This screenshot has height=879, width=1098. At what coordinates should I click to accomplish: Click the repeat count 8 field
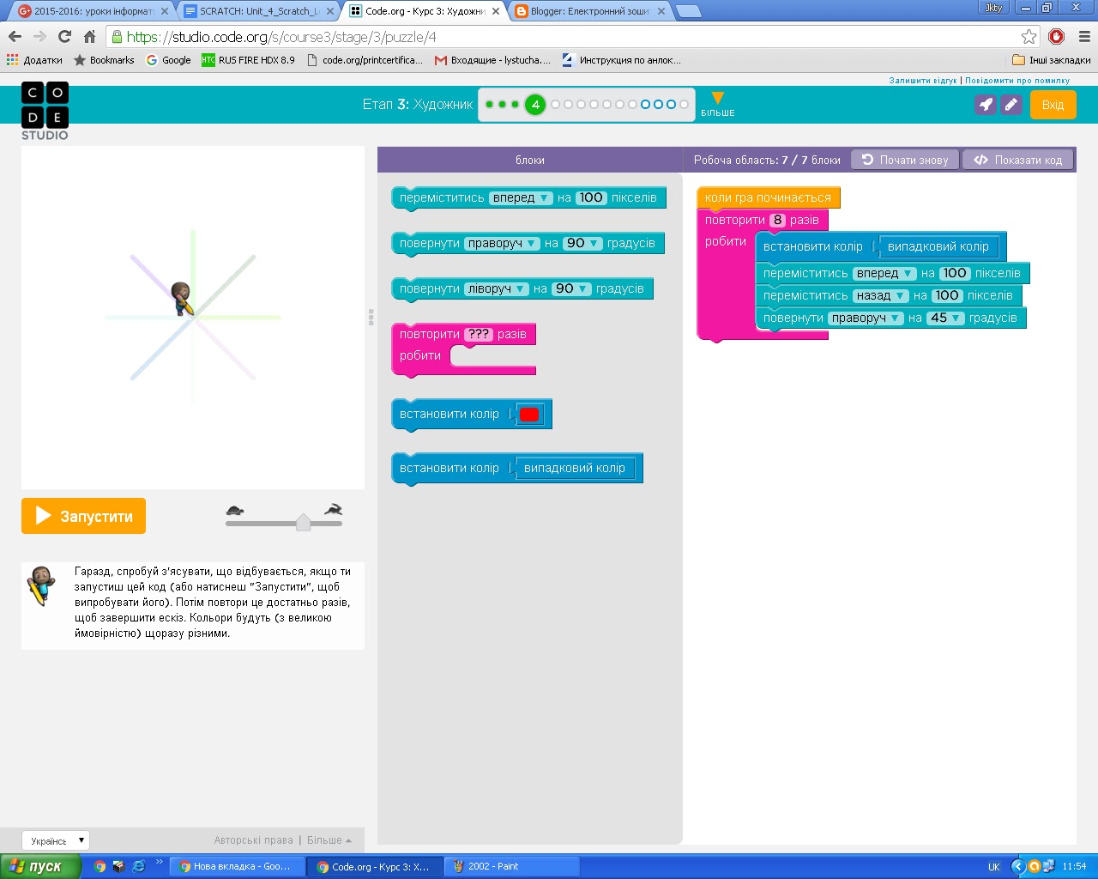click(x=778, y=220)
